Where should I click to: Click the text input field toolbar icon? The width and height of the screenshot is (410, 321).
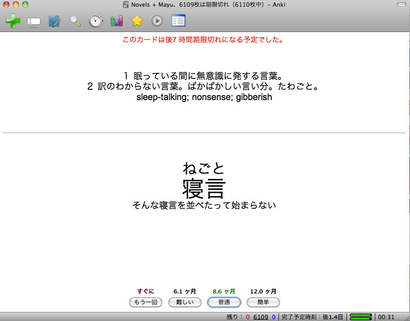pyautogui.click(x=34, y=21)
